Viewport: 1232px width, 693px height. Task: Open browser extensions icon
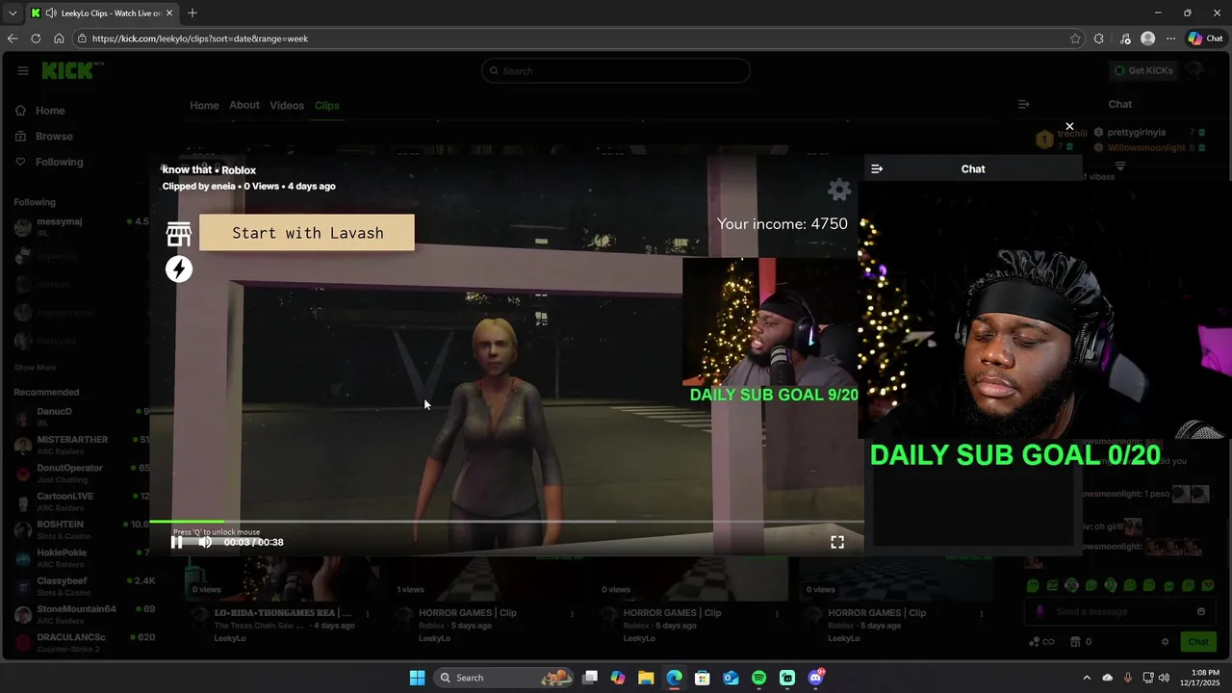[1099, 38]
